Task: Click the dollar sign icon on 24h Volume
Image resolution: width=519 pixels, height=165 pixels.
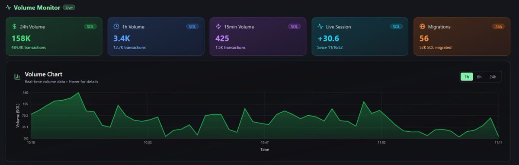Action: [14, 26]
